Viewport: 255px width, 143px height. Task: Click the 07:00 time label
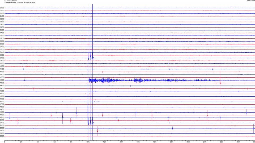pyautogui.click(x=2, y=47)
